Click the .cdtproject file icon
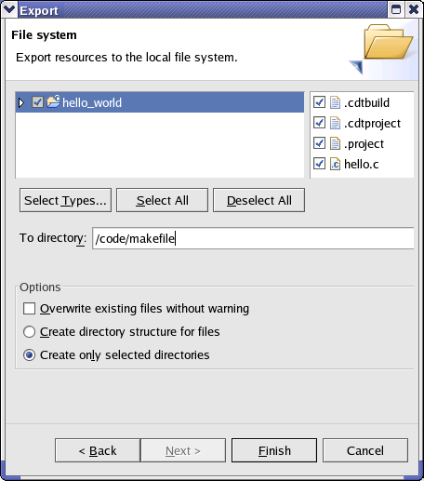Image resolution: width=424 pixels, height=481 pixels. tap(335, 123)
